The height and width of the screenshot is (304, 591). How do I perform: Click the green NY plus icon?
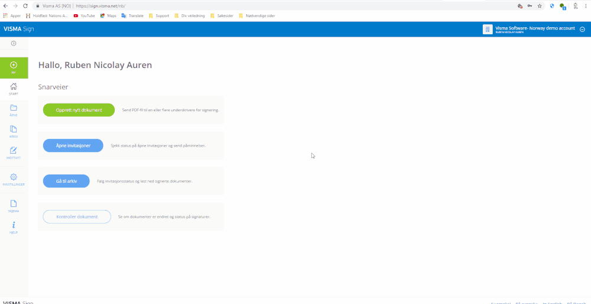point(14,65)
